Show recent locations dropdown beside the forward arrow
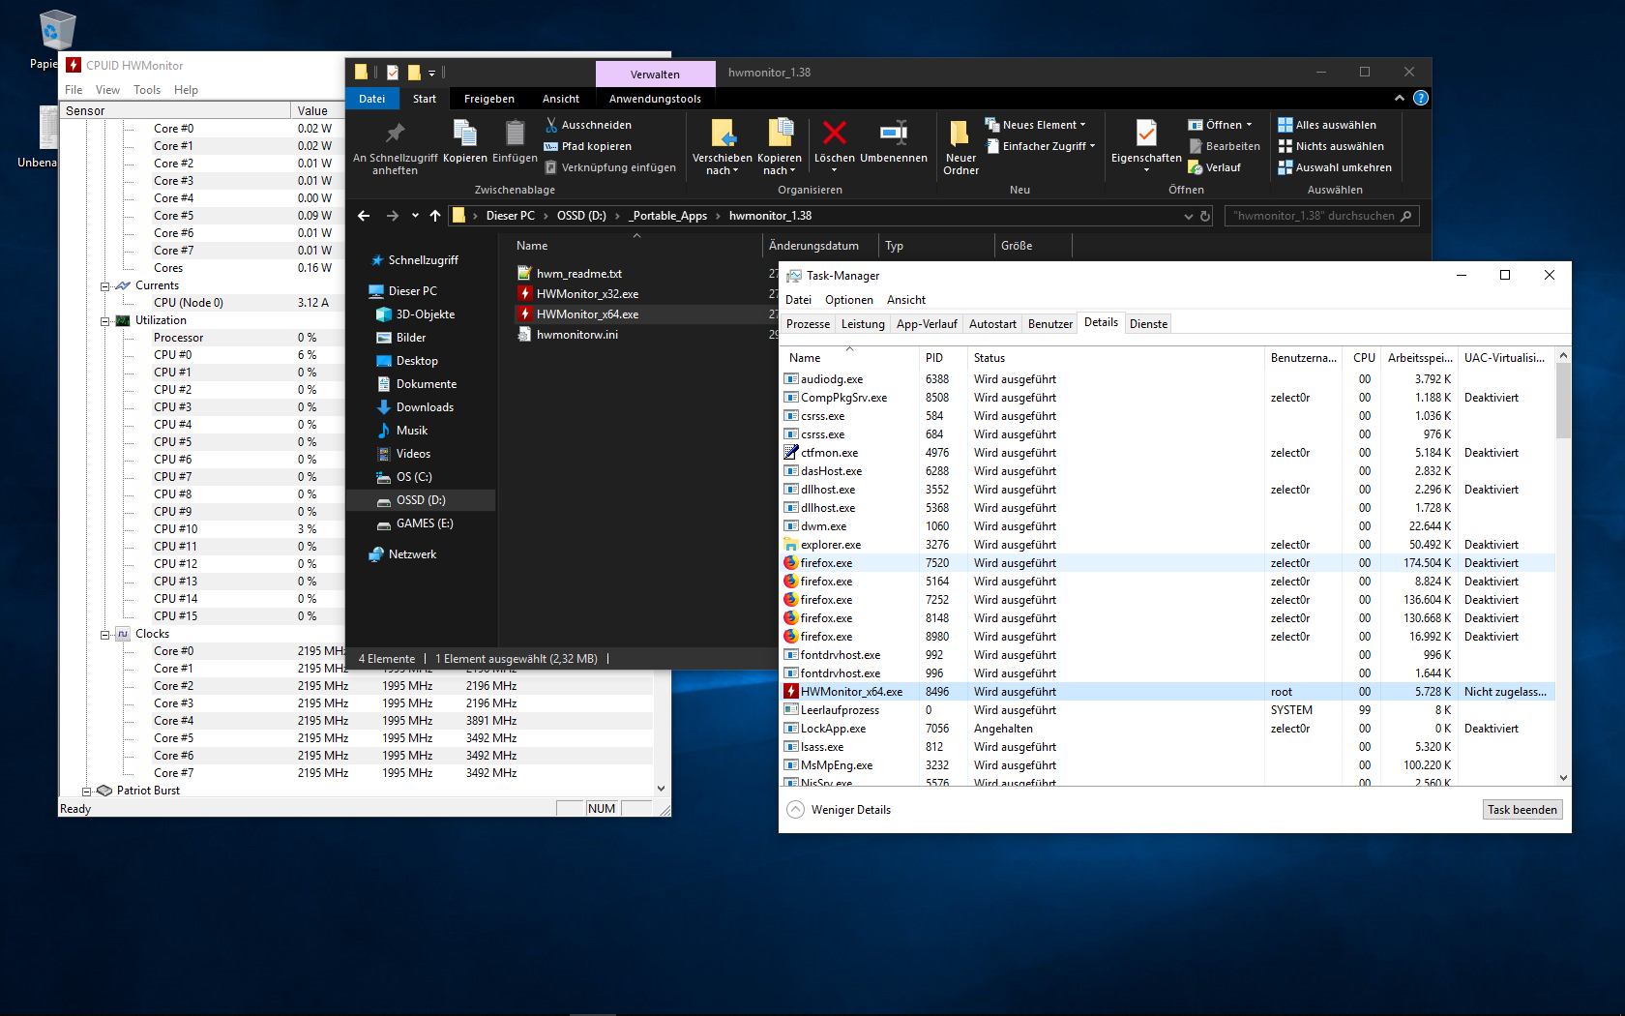 tap(415, 216)
